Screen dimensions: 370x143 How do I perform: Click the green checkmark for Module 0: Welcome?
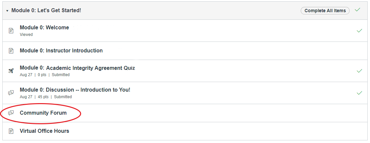pyautogui.click(x=359, y=31)
